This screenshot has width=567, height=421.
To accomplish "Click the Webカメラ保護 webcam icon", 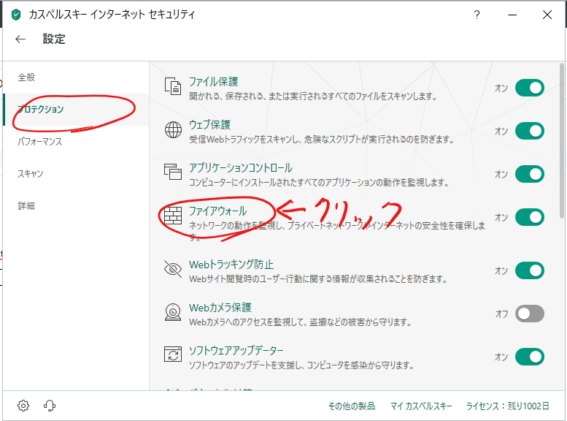I will [x=173, y=312].
